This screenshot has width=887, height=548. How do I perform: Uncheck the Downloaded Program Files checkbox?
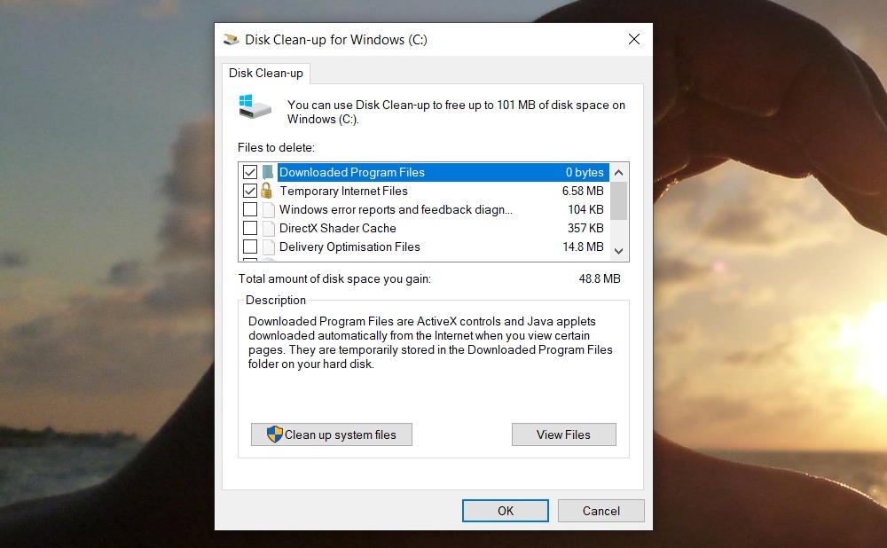[x=250, y=172]
